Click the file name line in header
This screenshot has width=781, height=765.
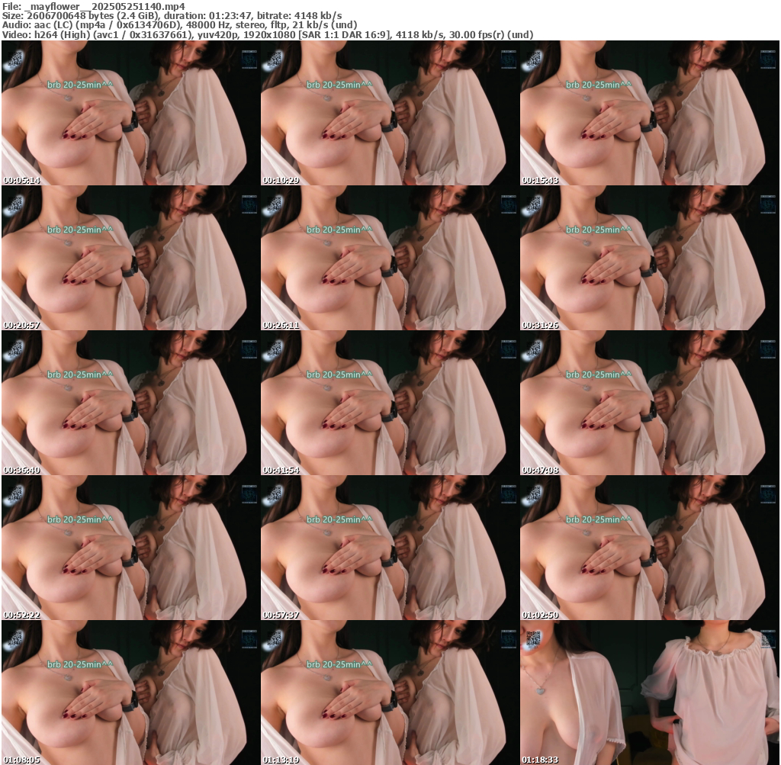94,6
